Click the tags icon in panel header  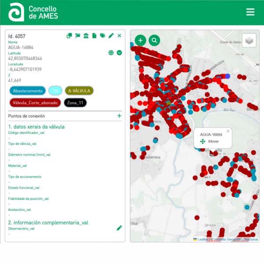point(103,36)
